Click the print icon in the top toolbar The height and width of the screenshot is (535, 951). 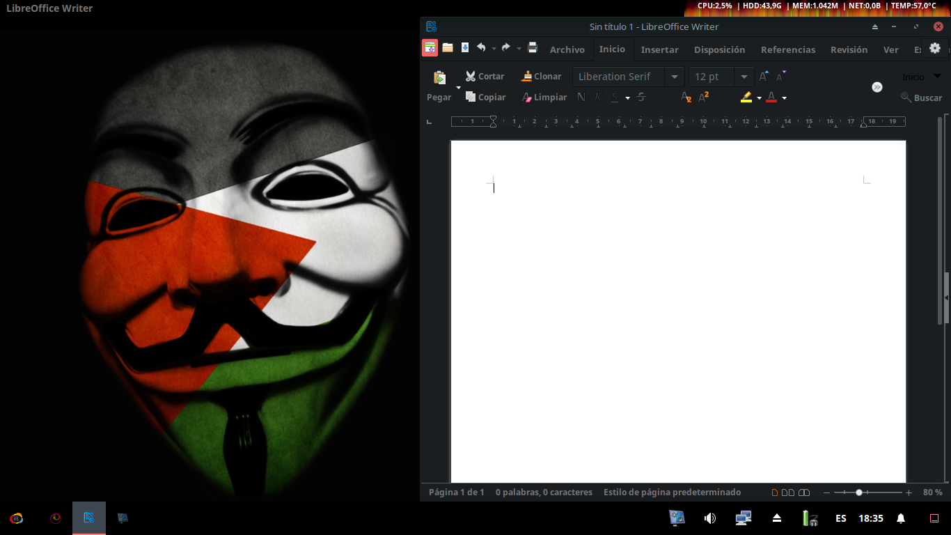click(x=533, y=48)
